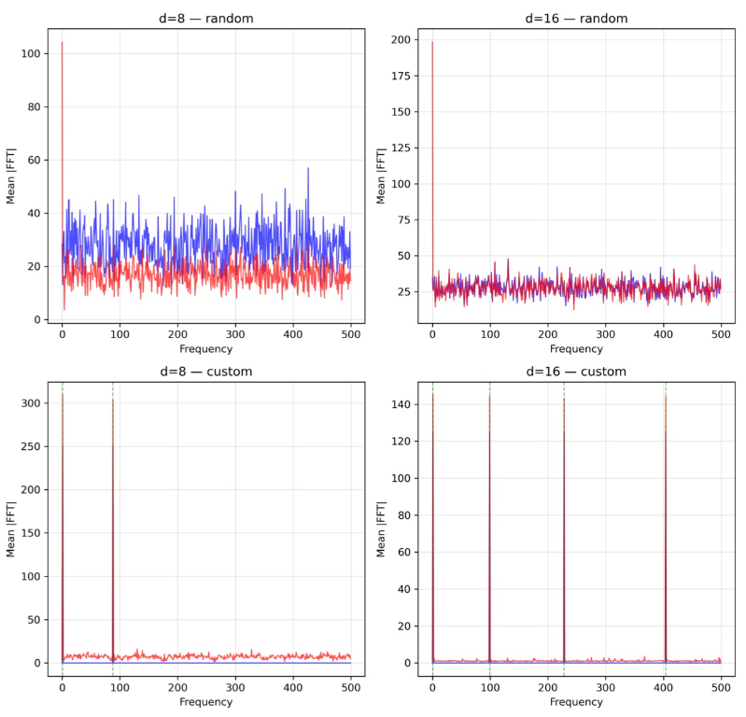
Task: Click y-axis tick '80' in d=16 custom plot
Action: (x=404, y=515)
